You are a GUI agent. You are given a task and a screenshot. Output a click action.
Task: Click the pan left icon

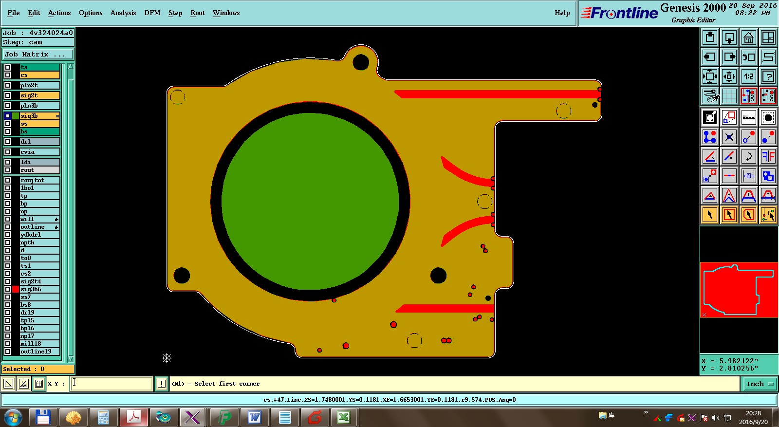pyautogui.click(x=710, y=57)
